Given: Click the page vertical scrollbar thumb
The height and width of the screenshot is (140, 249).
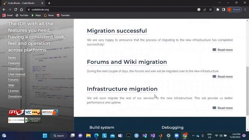Looking at the screenshot, I should click(x=247, y=91).
